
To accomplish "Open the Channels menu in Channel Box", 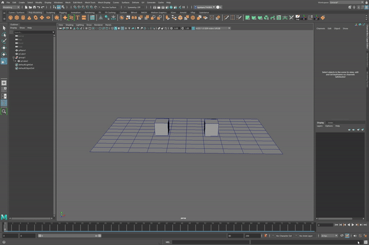I will (x=320, y=28).
